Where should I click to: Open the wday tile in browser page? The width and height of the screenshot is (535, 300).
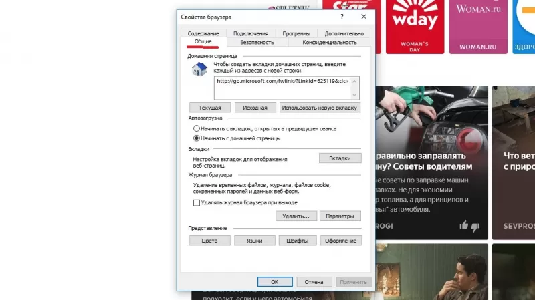(415, 27)
